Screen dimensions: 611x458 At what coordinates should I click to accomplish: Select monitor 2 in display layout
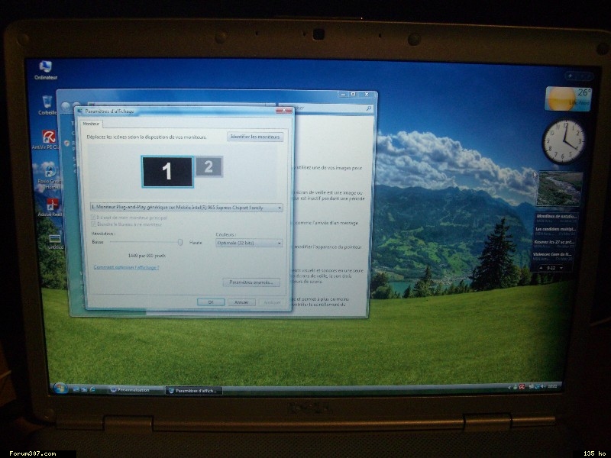point(209,166)
